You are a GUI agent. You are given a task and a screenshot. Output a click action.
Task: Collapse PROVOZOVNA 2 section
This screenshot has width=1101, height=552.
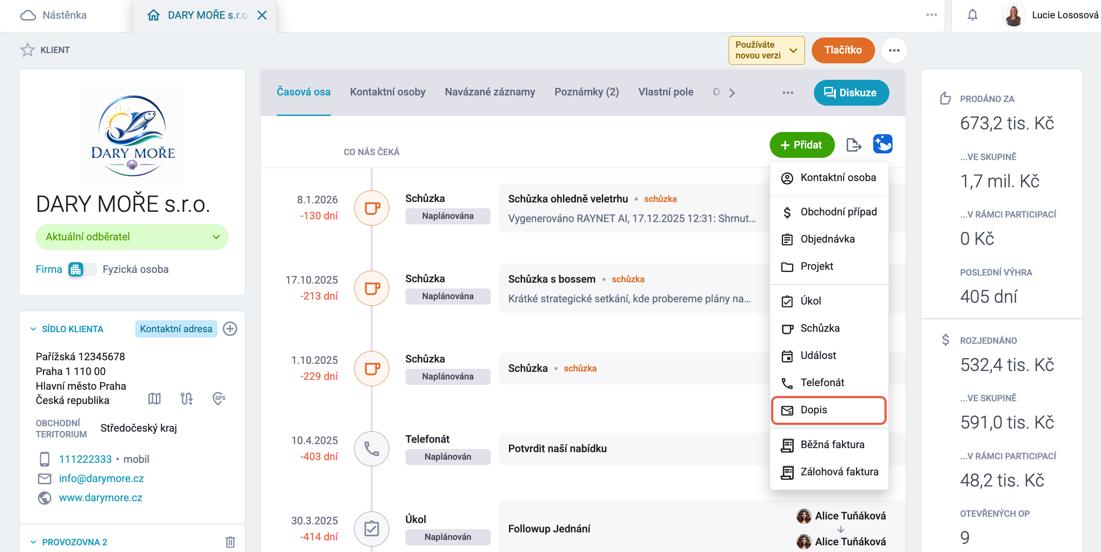click(33, 542)
